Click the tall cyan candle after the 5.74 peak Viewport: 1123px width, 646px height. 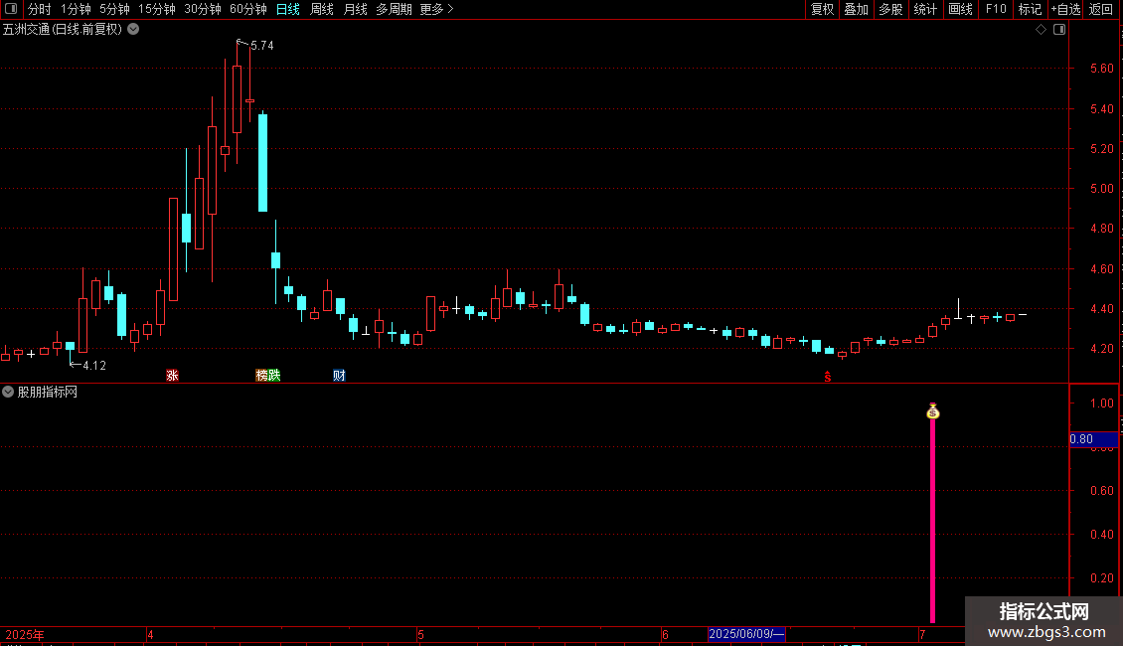click(262, 163)
